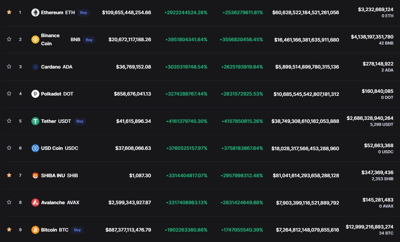Click the Tether logo icon

[x=35, y=121]
